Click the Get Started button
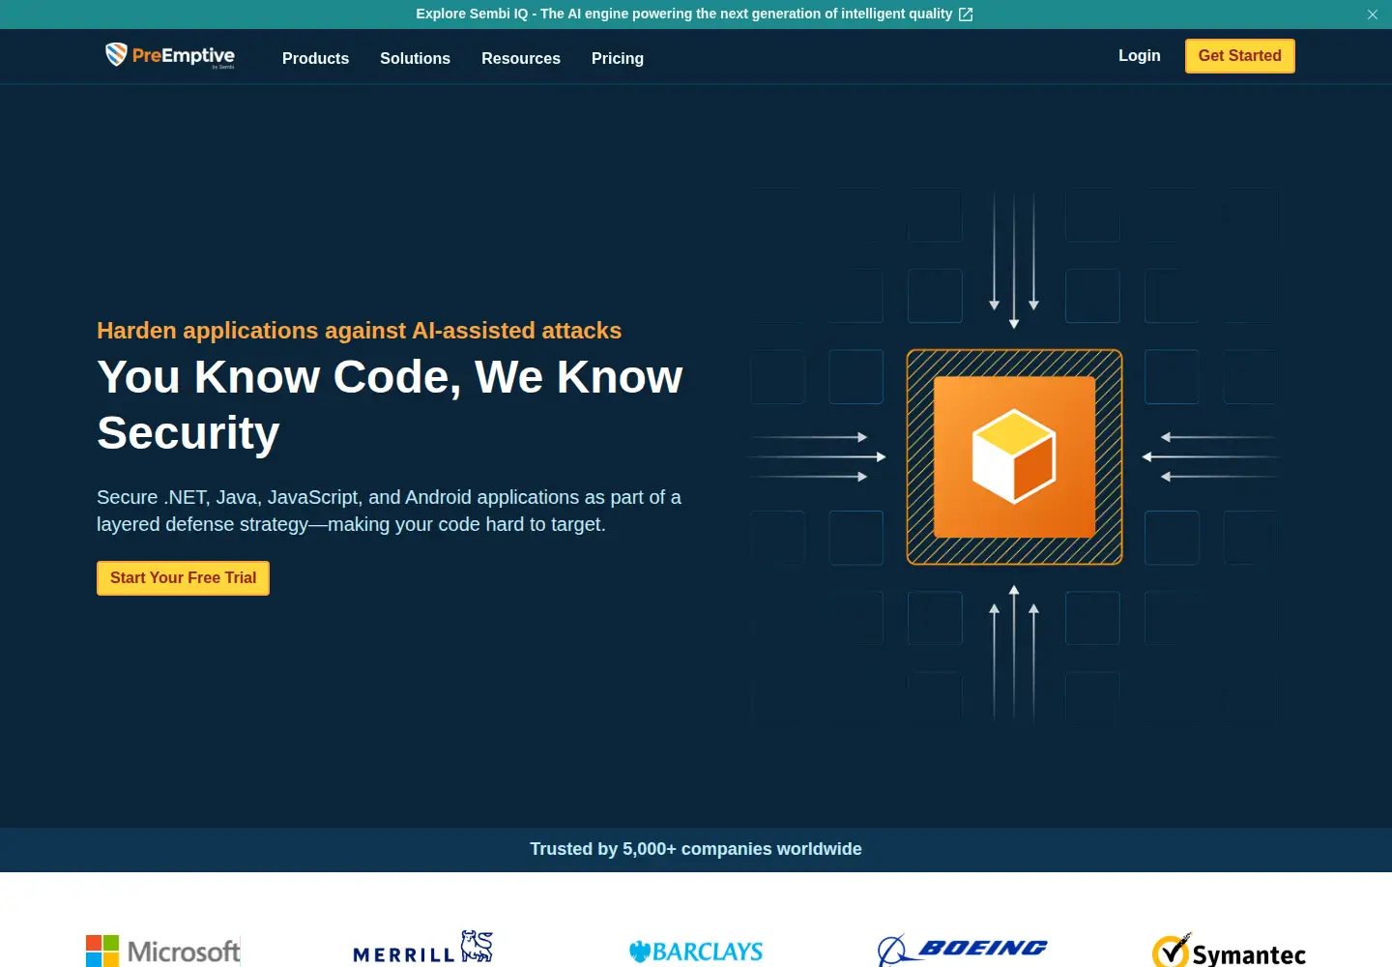The width and height of the screenshot is (1392, 967). click(x=1240, y=56)
